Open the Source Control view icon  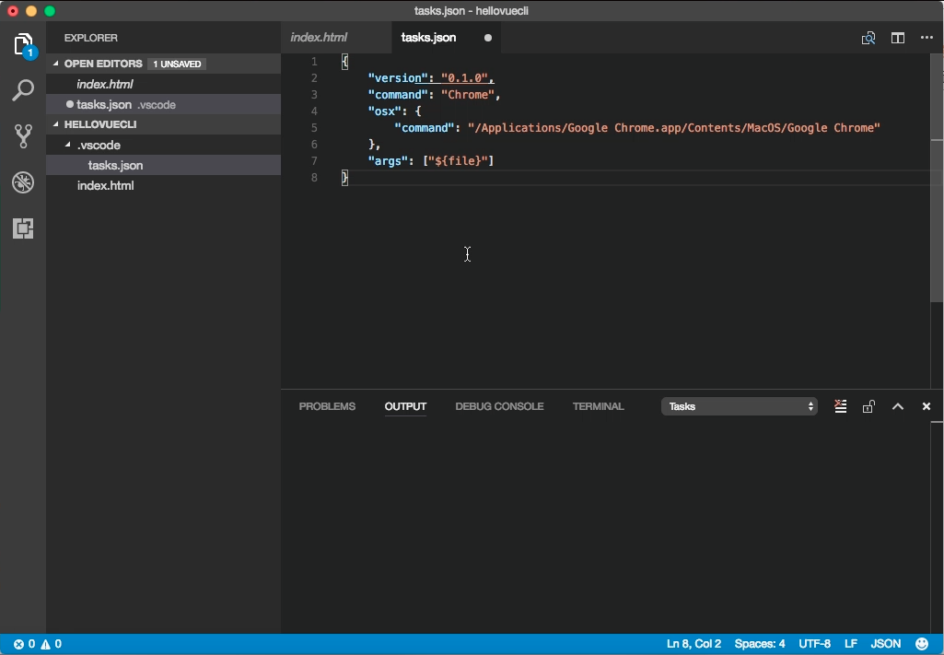tap(23, 136)
